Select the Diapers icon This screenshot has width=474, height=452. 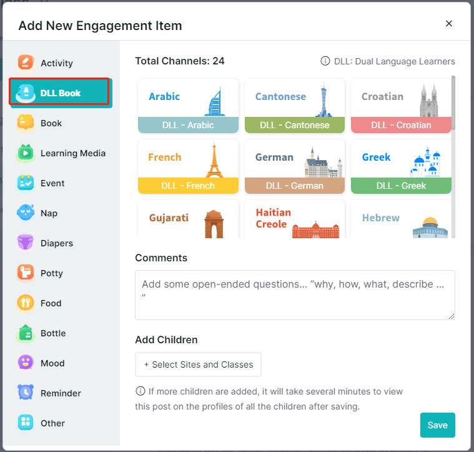point(26,243)
